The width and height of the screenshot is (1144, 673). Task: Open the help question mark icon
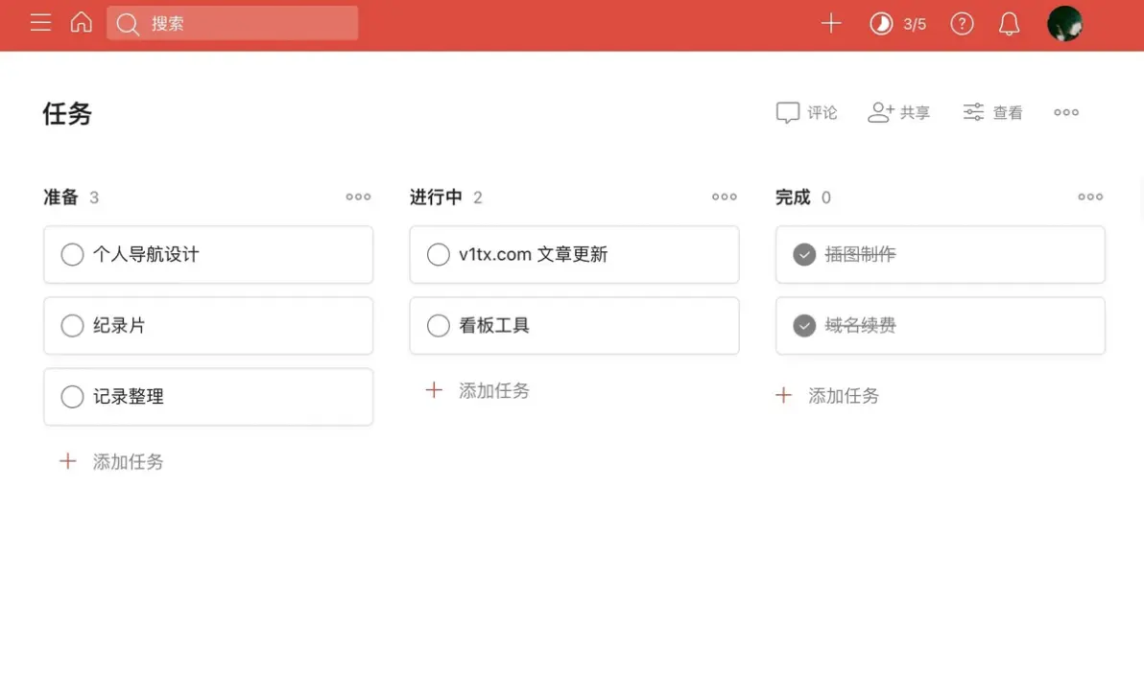(962, 24)
